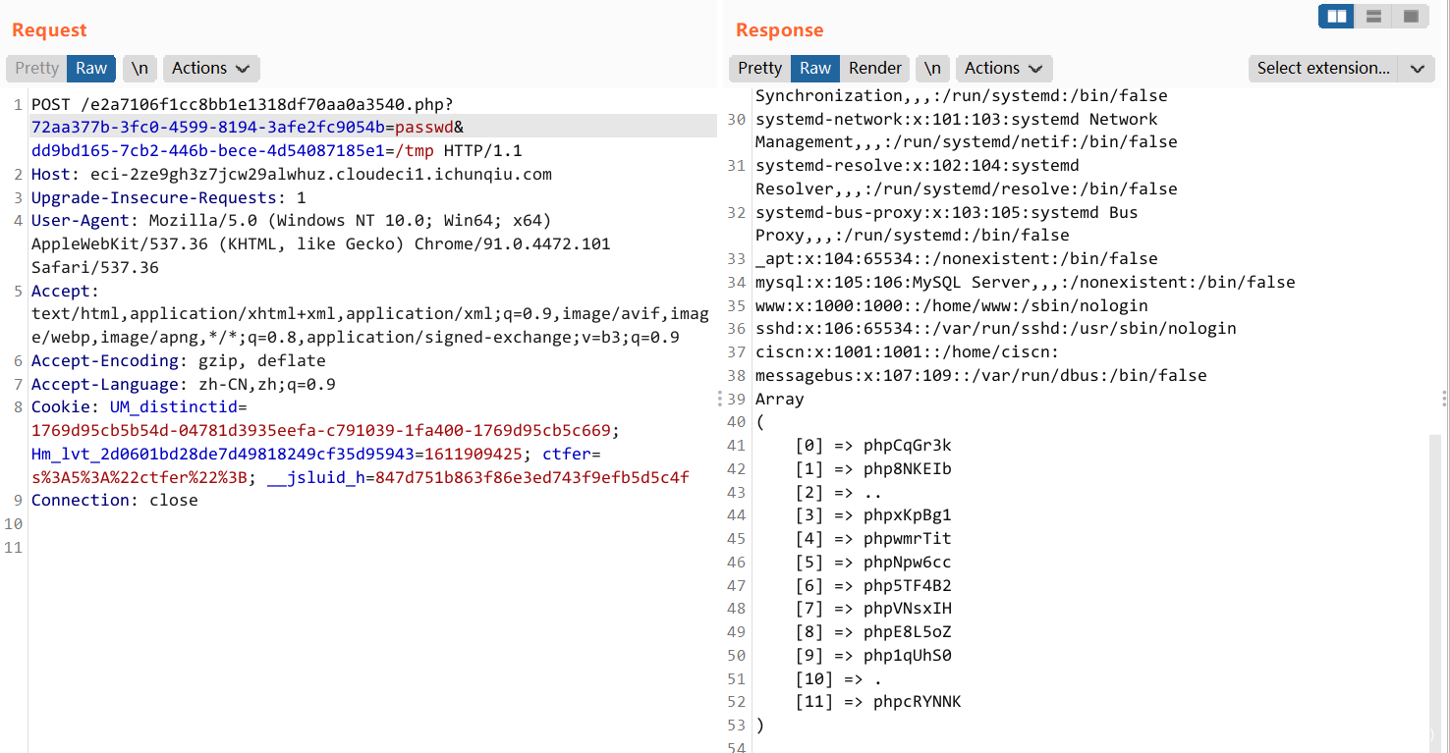Select top-bottom split layout icon
Screen dimensions: 1450x753
(1373, 17)
